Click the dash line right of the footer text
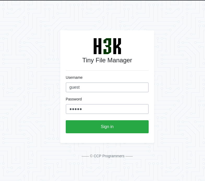This screenshot has height=181, width=205. coord(129,156)
